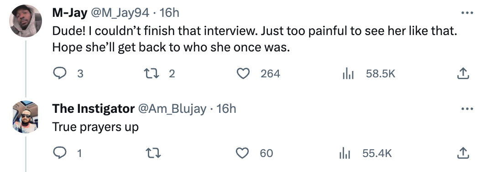The height and width of the screenshot is (172, 481).
Task: Open more options on M-Jay's tweet
Action: click(x=467, y=13)
